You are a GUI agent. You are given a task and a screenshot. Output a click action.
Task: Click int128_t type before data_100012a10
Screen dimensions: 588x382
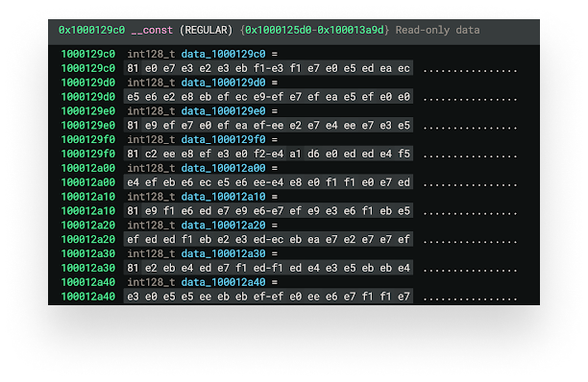151,197
